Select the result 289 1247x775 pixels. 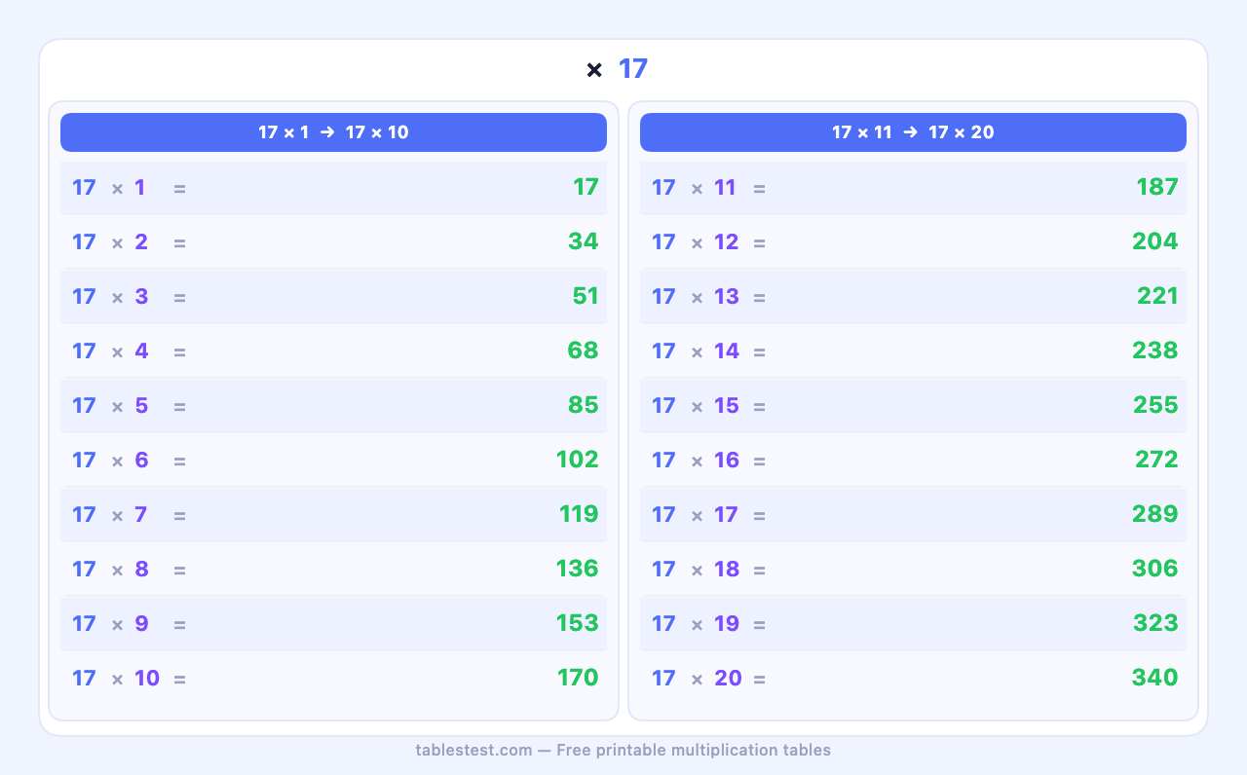[1155, 514]
